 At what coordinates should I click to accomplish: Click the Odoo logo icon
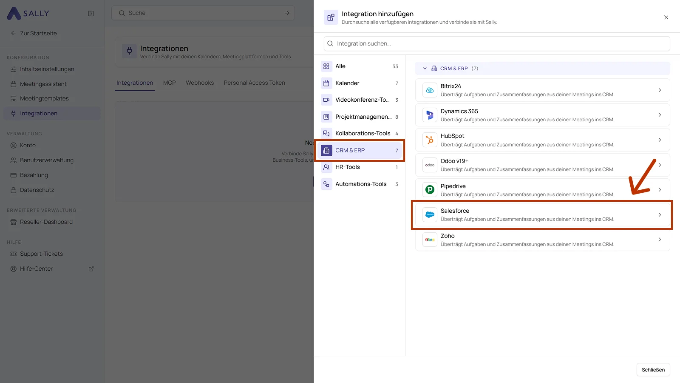pos(430,165)
